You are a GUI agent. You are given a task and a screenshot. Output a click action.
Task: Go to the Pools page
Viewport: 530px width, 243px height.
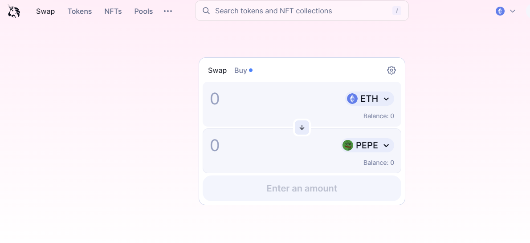144,11
